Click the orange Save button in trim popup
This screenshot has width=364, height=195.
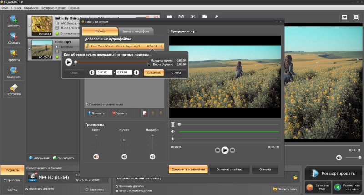(x=153, y=72)
